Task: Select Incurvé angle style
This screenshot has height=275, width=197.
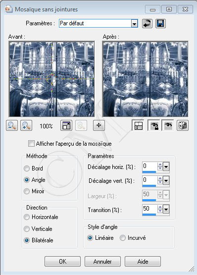Action: [123, 238]
